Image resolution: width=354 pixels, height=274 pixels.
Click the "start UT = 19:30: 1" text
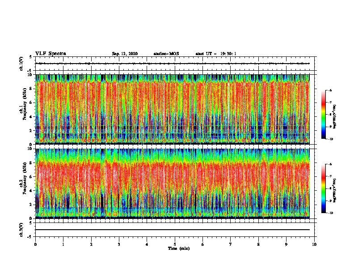click(x=216, y=54)
